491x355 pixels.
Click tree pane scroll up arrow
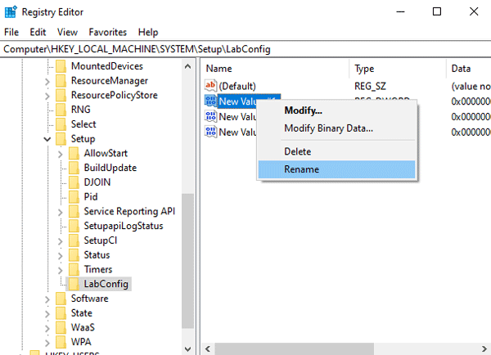pos(188,66)
